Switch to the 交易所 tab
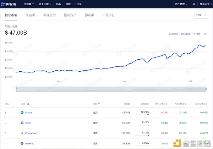 (x=30, y=15)
